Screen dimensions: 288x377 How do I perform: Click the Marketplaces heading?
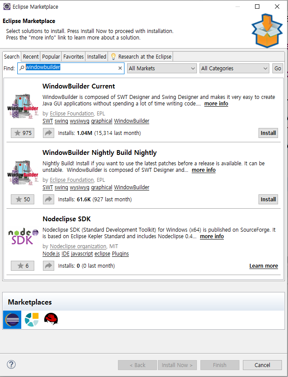point(30,302)
